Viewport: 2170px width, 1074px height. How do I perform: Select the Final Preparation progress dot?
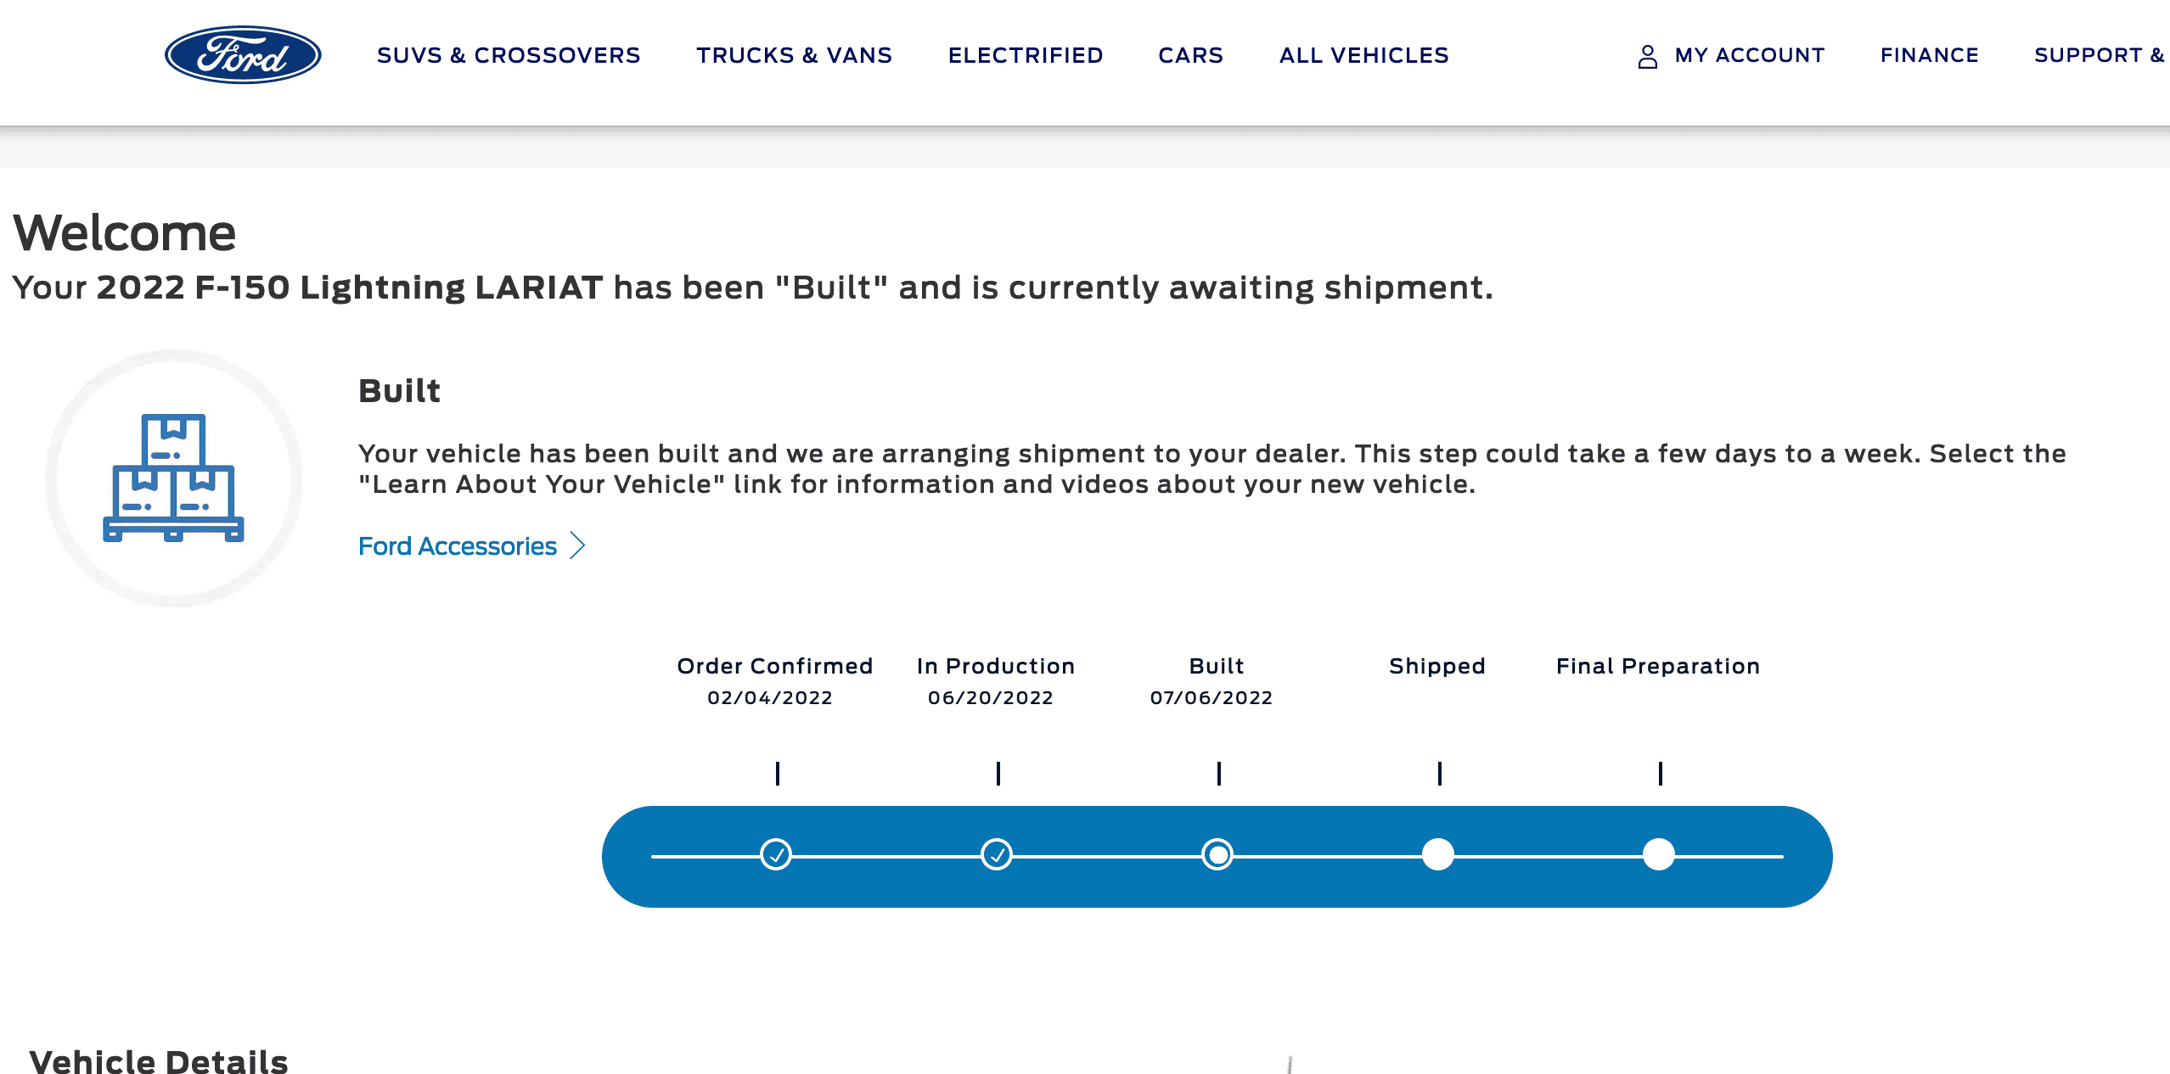1659,854
